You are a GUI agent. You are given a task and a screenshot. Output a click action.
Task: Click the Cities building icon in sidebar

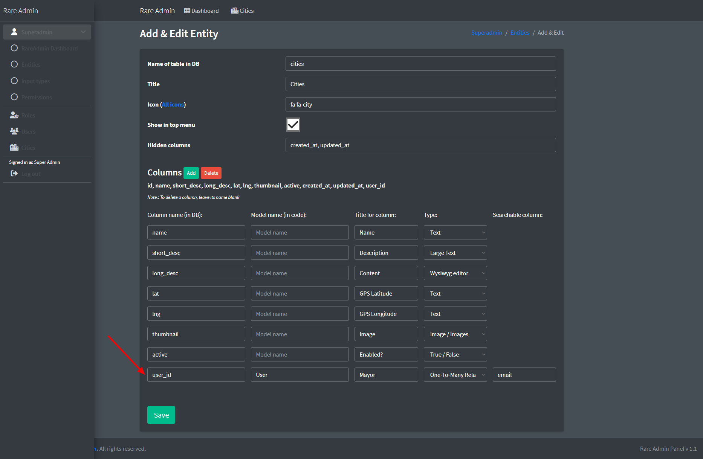click(14, 148)
